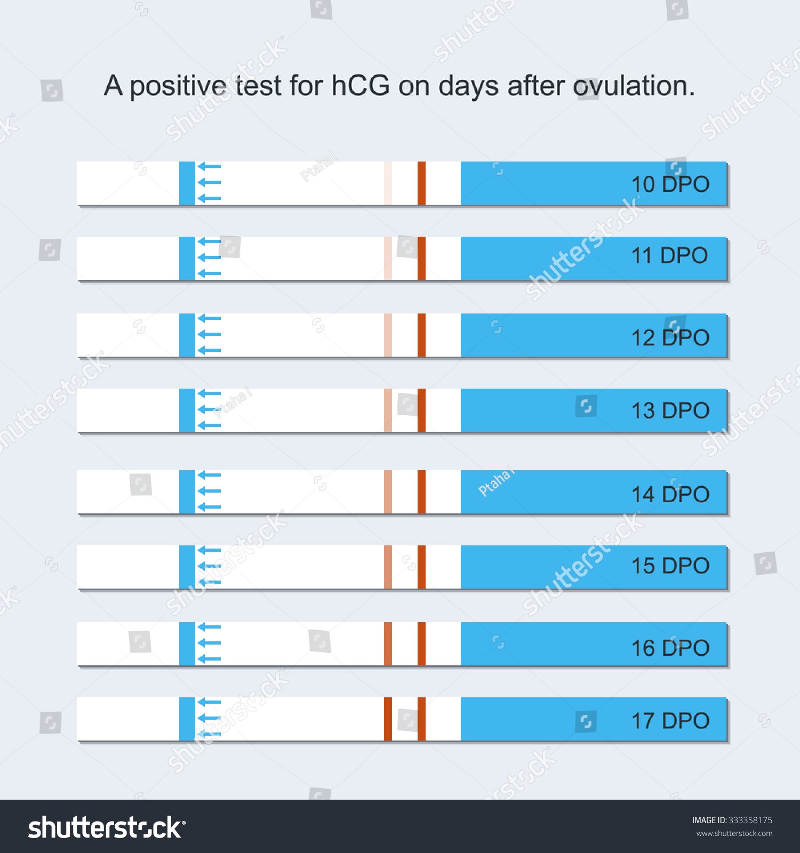The image size is (800, 853).
Task: Open the www.shutterstock.com link
Action: [x=734, y=834]
